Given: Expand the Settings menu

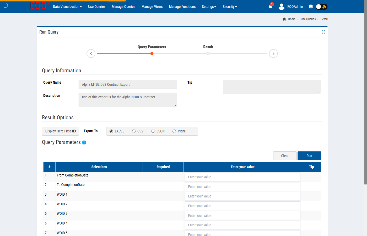Looking at the screenshot, I should 209,7.
